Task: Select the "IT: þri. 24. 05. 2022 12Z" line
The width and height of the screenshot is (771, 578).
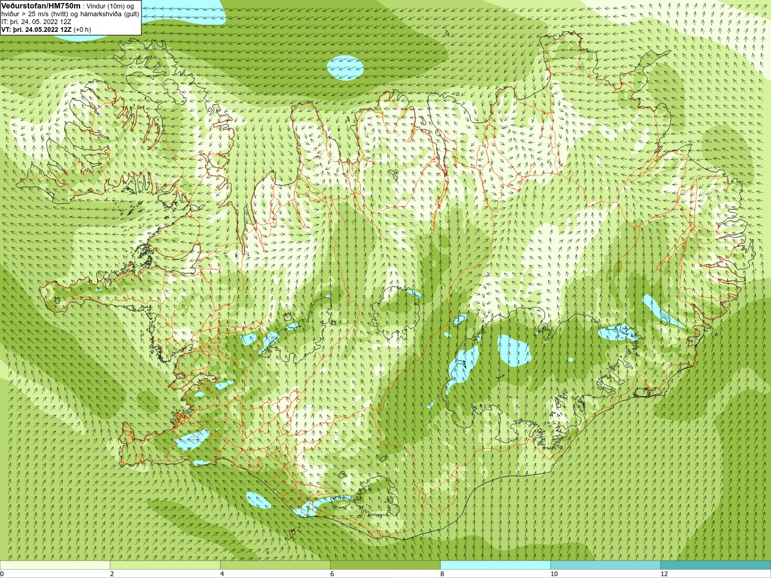Action: [36, 21]
